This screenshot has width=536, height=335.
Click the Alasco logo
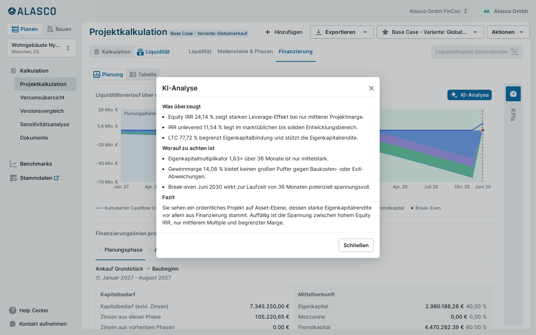[32, 11]
